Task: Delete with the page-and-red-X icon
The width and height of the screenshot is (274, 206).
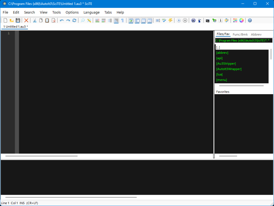Action: tap(53, 21)
